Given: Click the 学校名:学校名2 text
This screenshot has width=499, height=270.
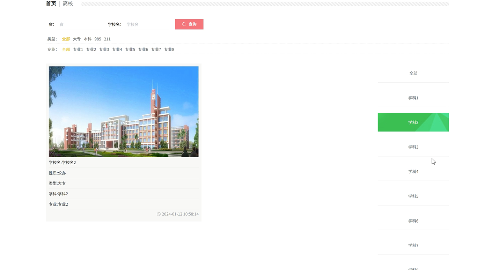Looking at the screenshot, I should pos(63,163).
